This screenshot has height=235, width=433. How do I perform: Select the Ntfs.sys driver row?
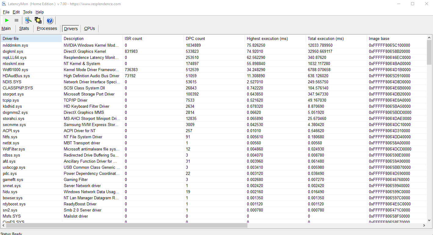214,137
